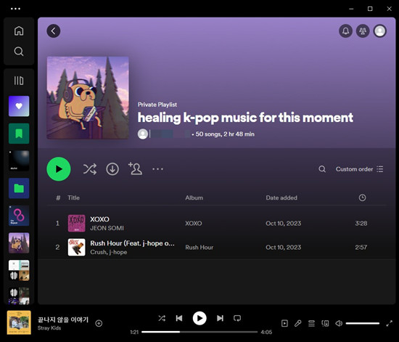Mute the volume
Viewport: 399px width, 342px height.
pyautogui.click(x=339, y=323)
